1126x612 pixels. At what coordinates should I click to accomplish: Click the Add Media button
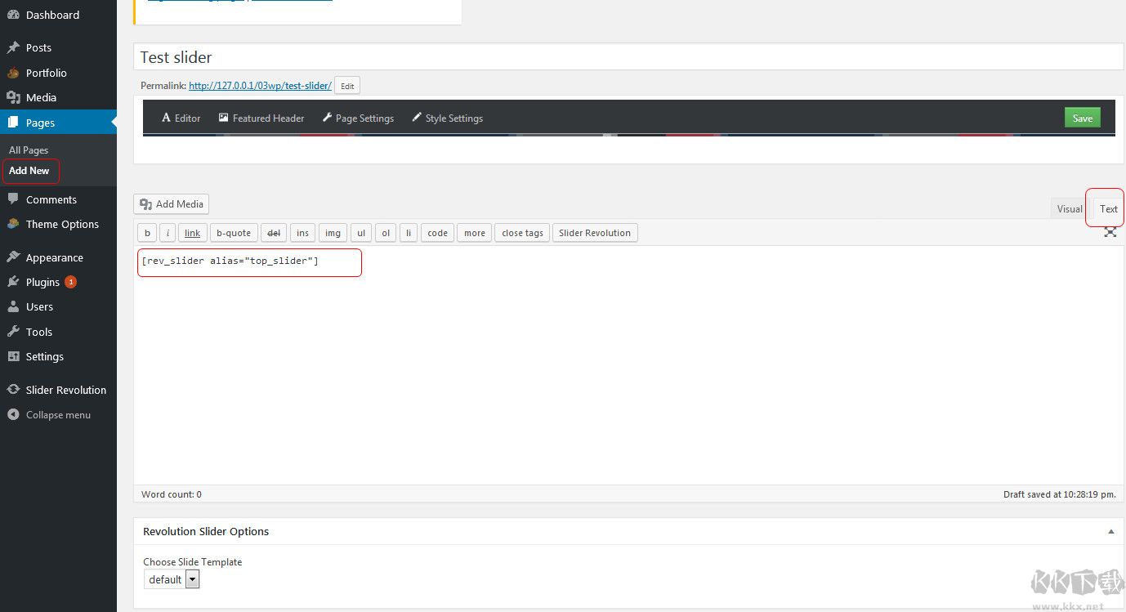pyautogui.click(x=172, y=203)
